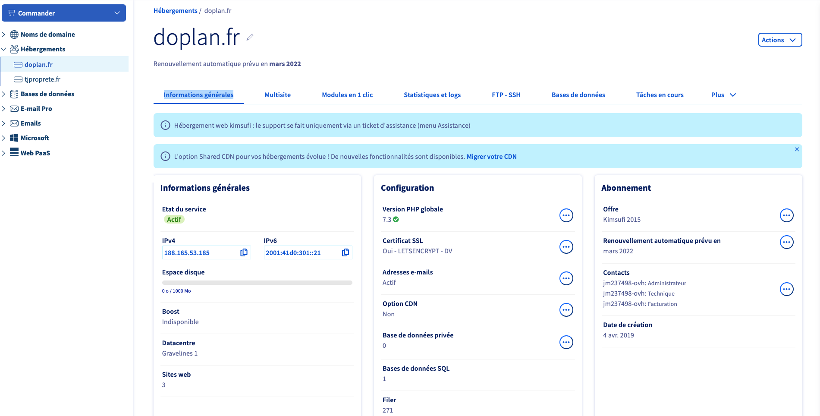Open the Actions dropdown

(x=780, y=40)
